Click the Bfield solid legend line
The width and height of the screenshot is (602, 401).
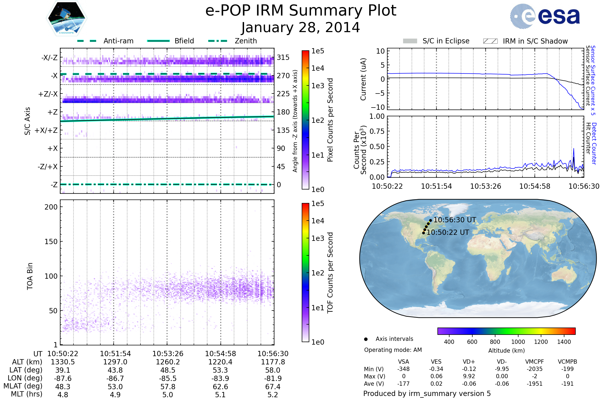pyautogui.click(x=158, y=41)
